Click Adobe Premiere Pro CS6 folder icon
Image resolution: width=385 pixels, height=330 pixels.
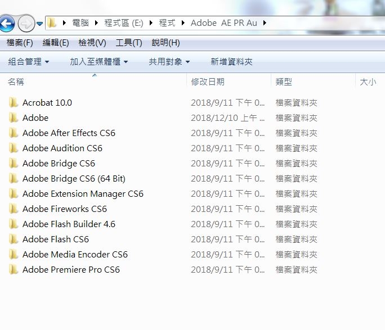pos(14,270)
